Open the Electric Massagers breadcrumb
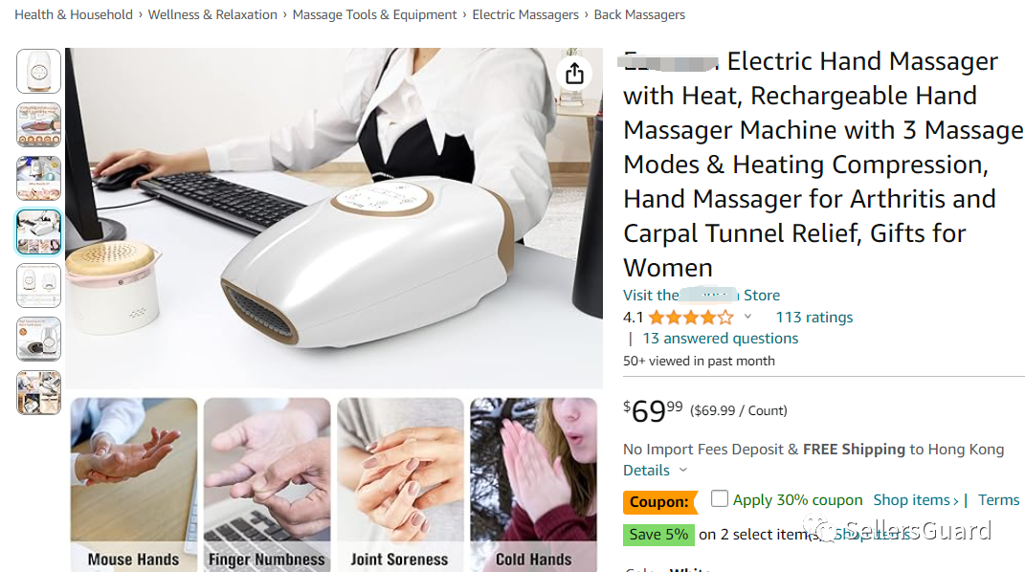The width and height of the screenshot is (1025, 572). point(524,14)
